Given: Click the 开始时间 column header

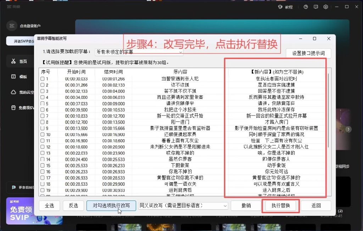Looking at the screenshot, I should 76,72.
